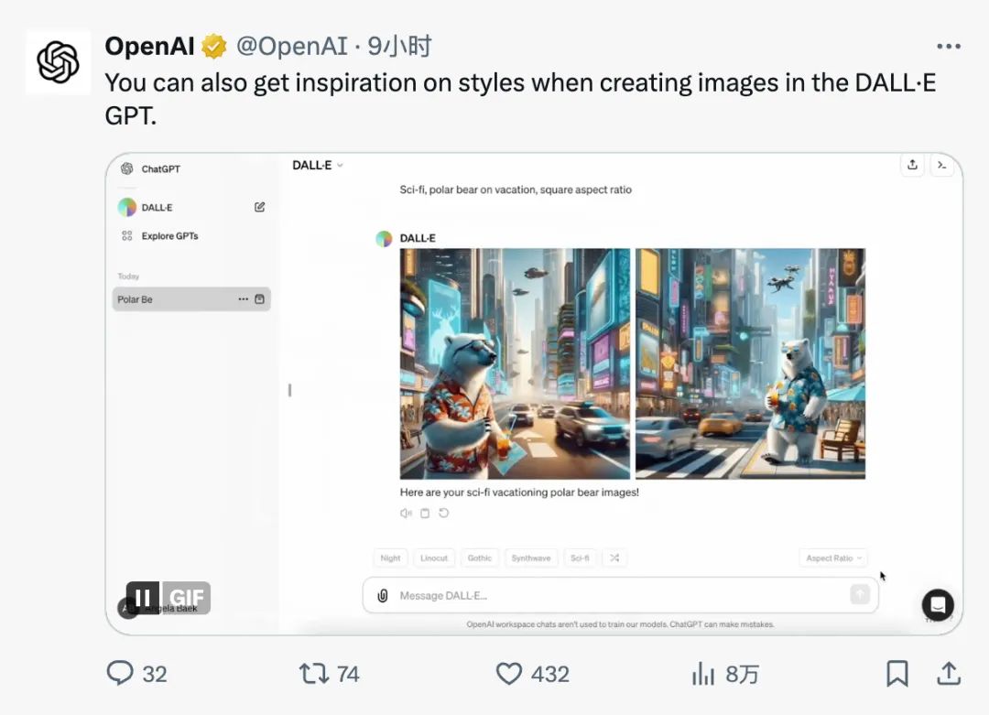Click the share icon under the tweet
This screenshot has width=989, height=715.
[948, 674]
